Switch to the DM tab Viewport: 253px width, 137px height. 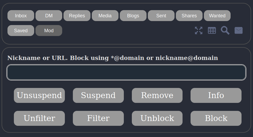[x=49, y=16]
